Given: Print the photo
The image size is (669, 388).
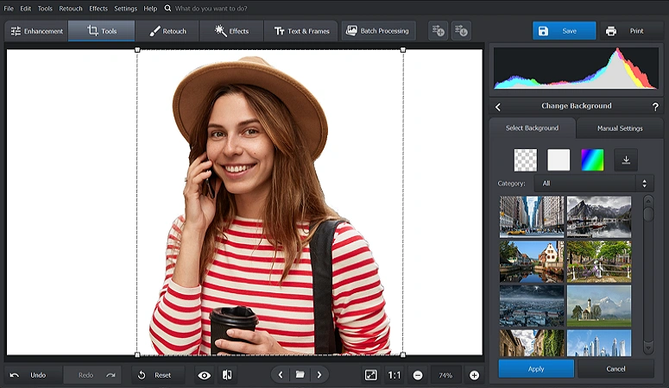Looking at the screenshot, I should pyautogui.click(x=632, y=31).
